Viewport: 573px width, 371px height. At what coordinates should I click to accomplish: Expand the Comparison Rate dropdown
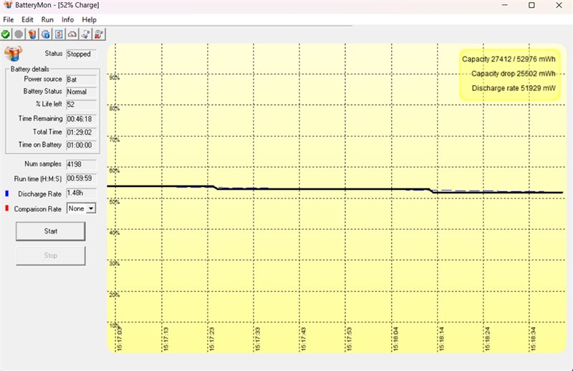coord(91,208)
